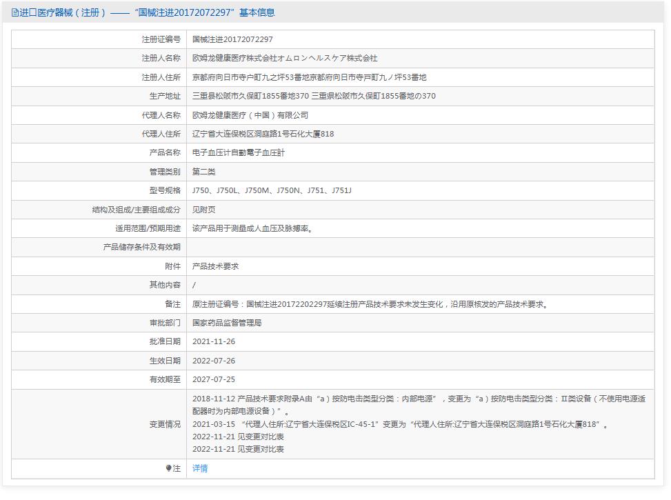Select the 注册人名称 company name cell

286,59
